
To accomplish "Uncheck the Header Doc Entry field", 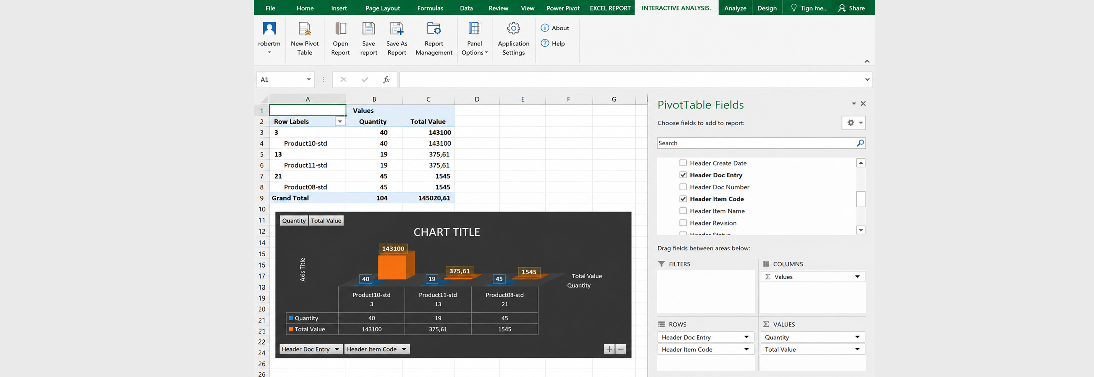I will coord(683,175).
